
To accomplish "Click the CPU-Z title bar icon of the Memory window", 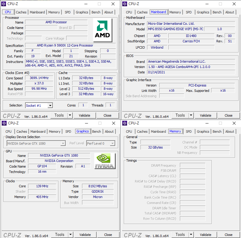I will coord(125,123).
